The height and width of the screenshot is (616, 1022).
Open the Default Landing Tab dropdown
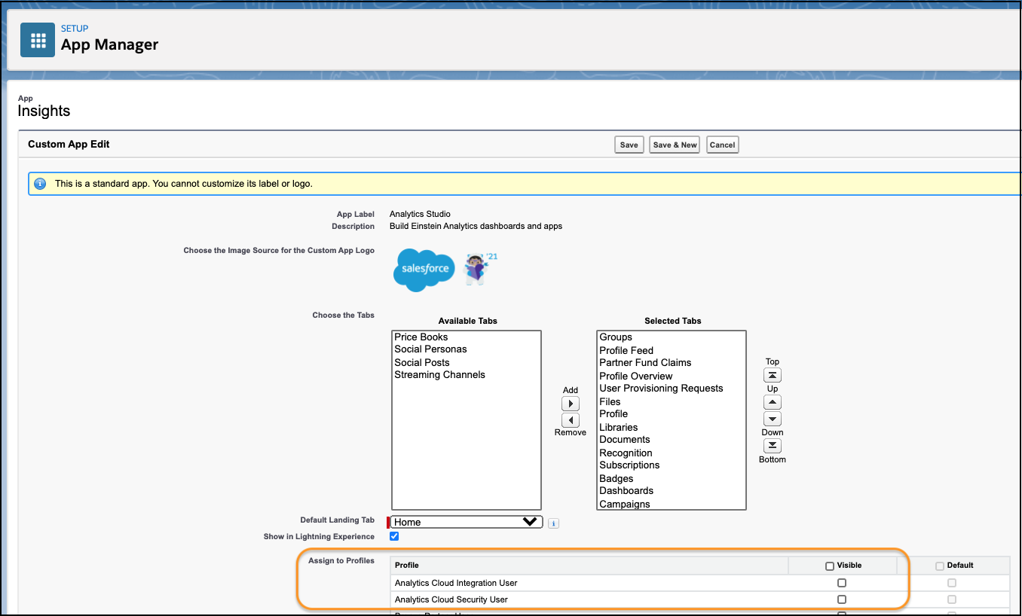466,522
